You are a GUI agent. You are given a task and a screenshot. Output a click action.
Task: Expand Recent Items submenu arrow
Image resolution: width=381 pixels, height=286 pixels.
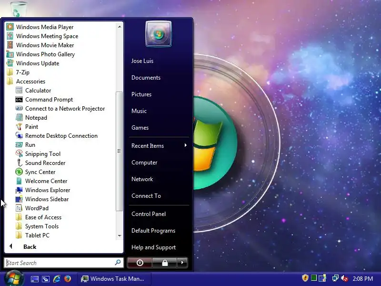pos(186,145)
